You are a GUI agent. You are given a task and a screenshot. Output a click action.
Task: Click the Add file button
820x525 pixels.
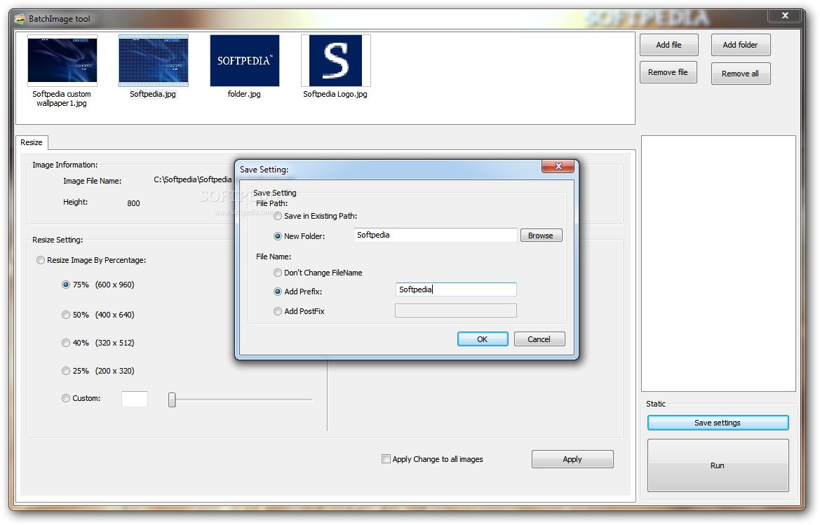[669, 45]
